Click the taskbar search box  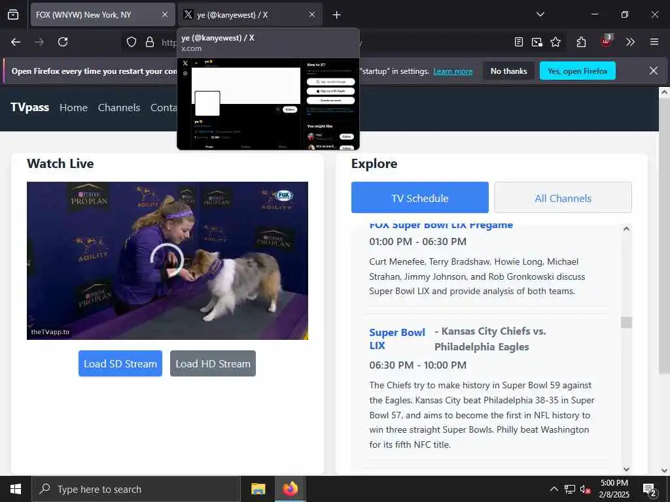pyautogui.click(x=135, y=489)
